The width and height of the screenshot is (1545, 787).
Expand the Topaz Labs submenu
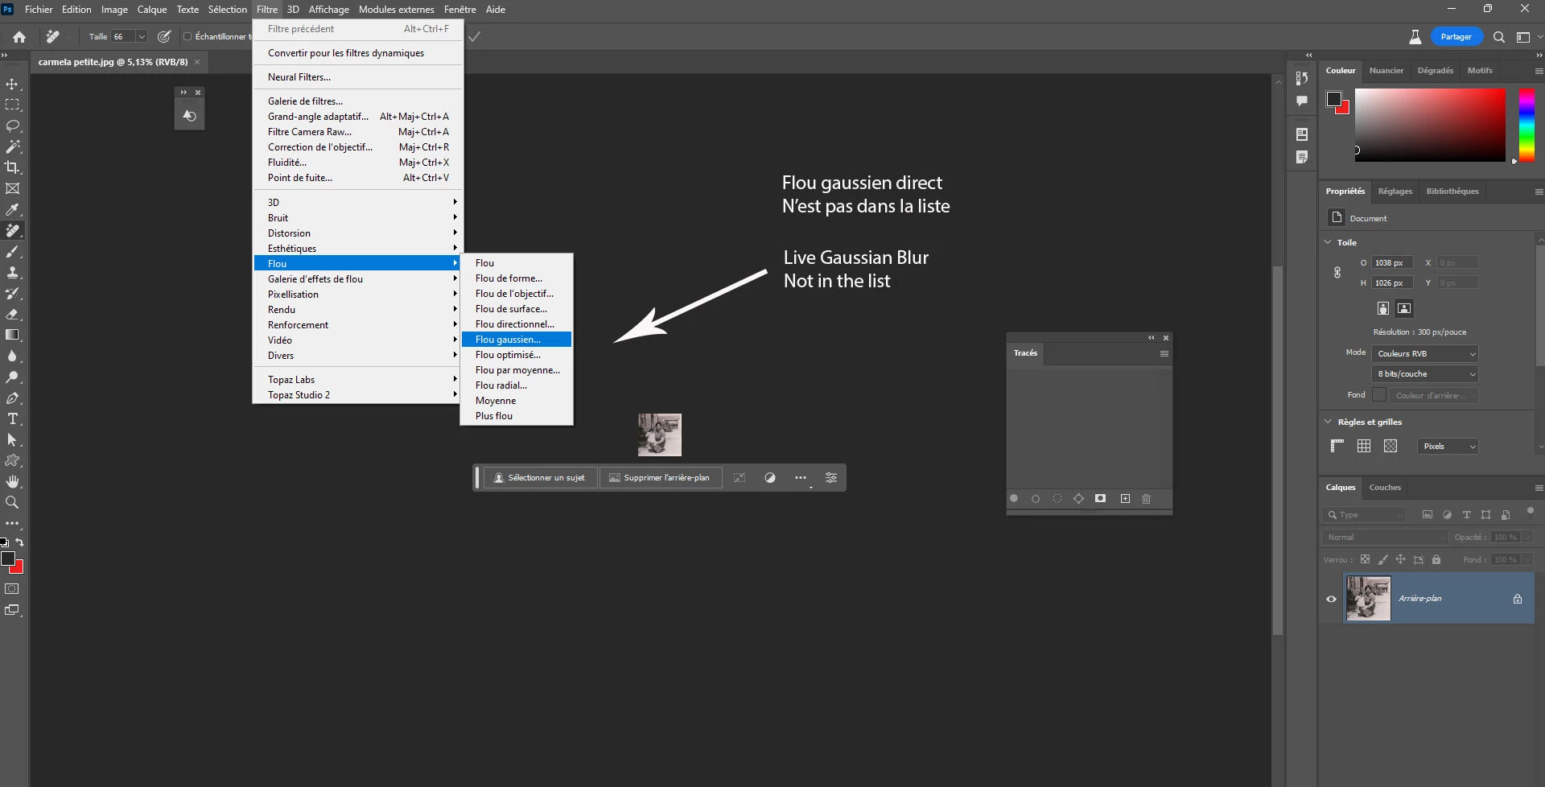click(x=357, y=380)
